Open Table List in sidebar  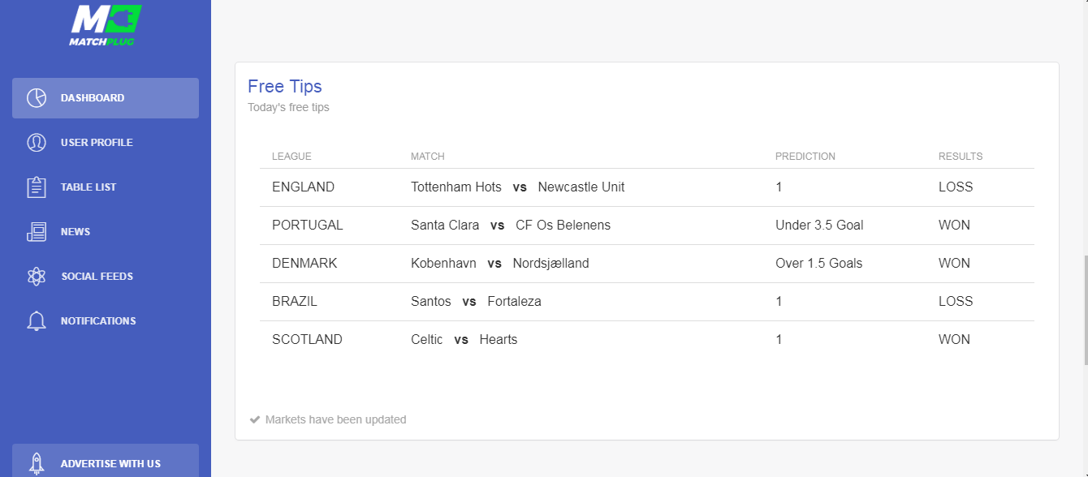click(x=89, y=187)
